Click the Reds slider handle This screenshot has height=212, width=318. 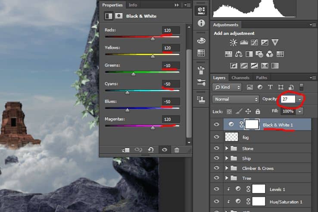click(153, 38)
